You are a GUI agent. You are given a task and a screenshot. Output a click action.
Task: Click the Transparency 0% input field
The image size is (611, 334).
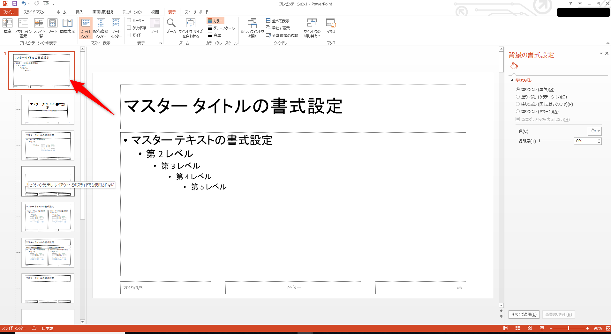pyautogui.click(x=585, y=141)
